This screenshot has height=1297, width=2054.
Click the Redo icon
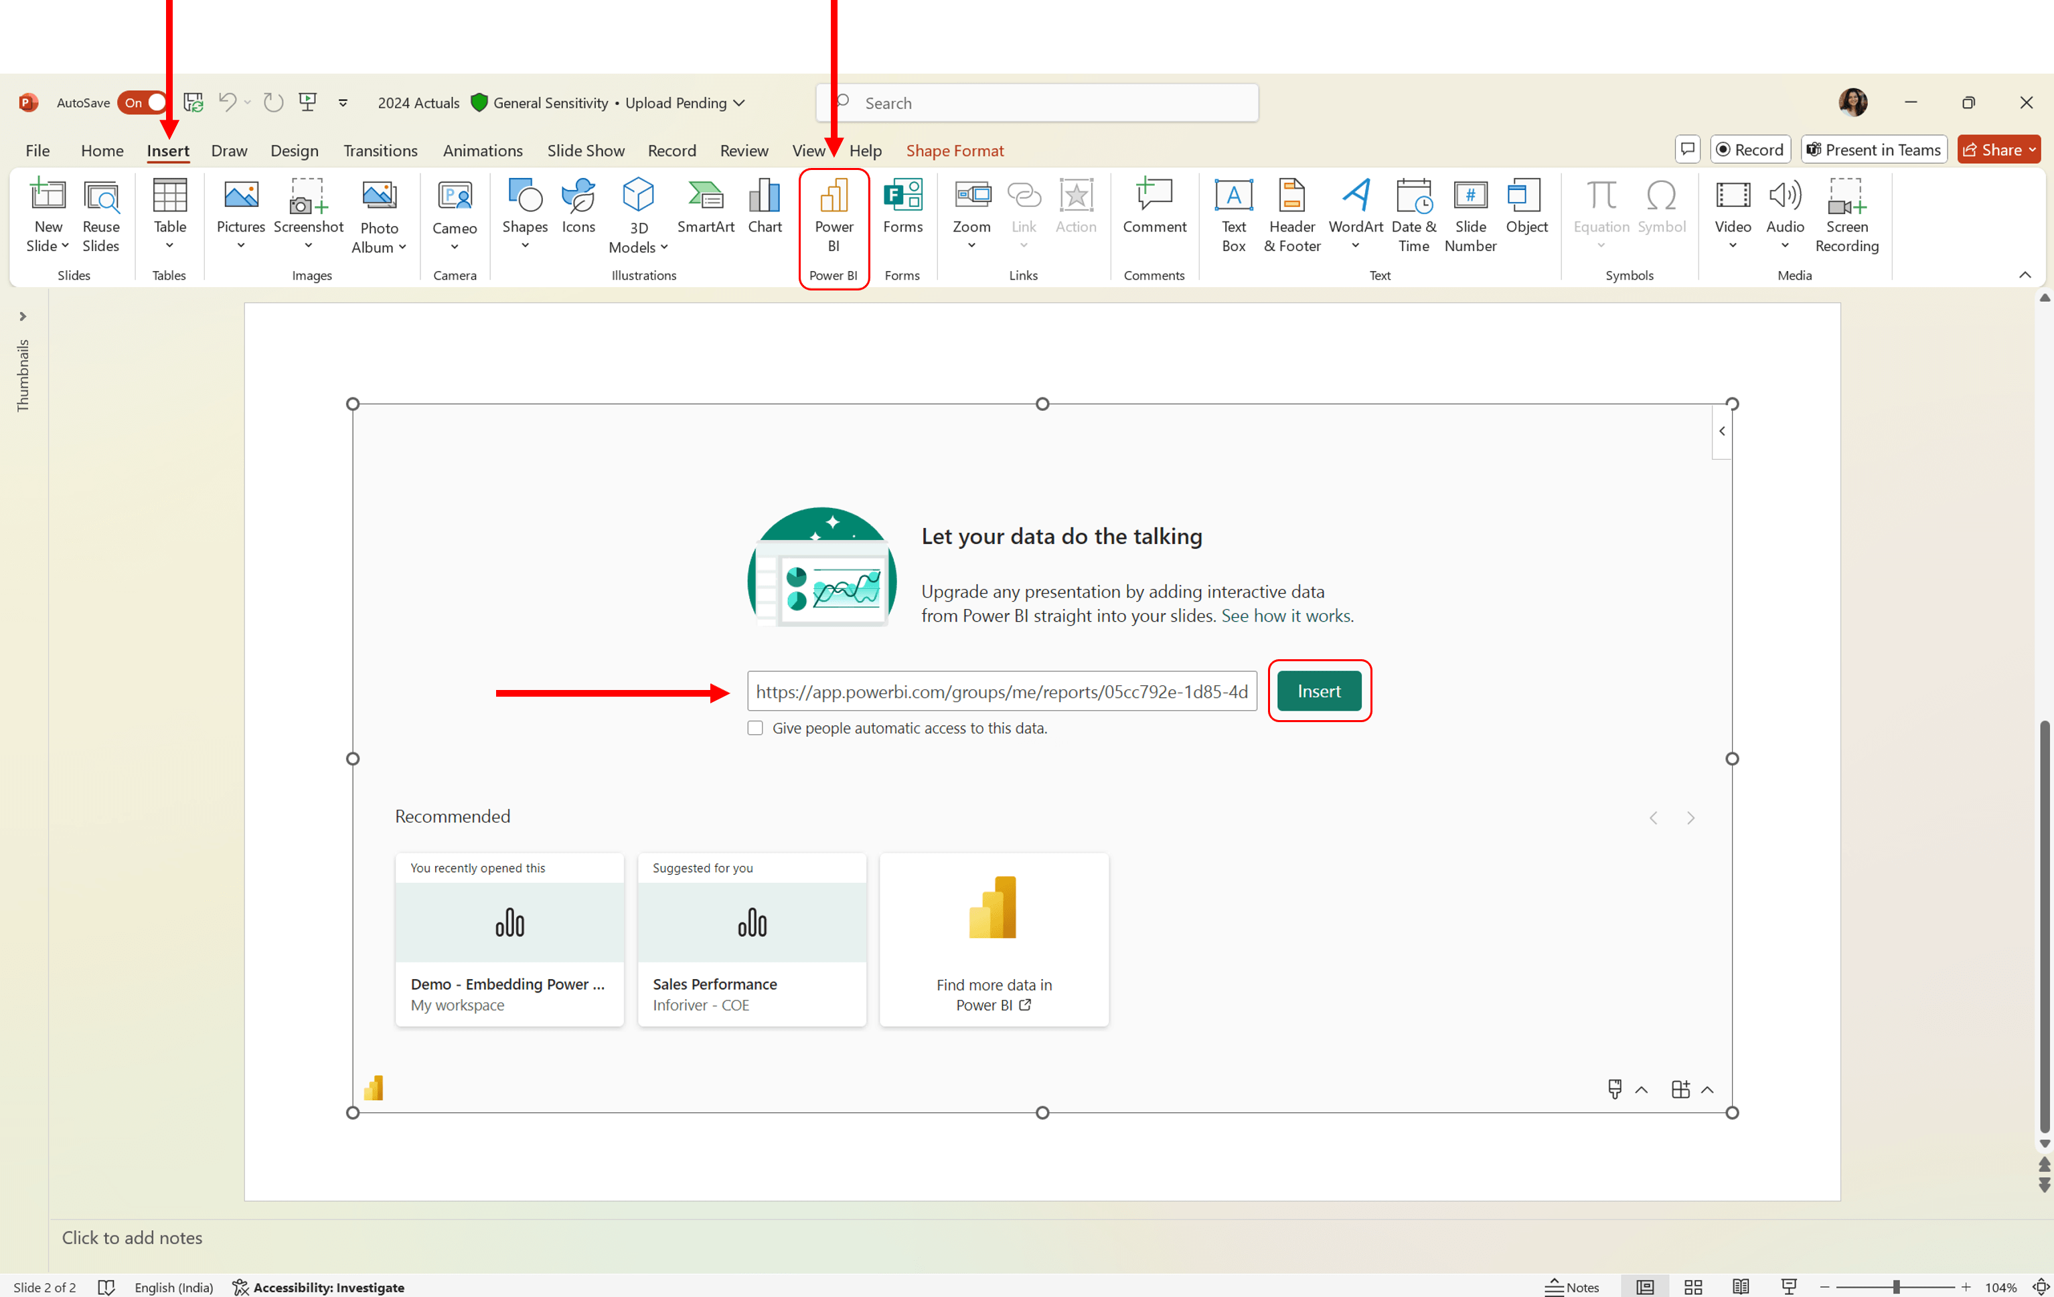(273, 102)
